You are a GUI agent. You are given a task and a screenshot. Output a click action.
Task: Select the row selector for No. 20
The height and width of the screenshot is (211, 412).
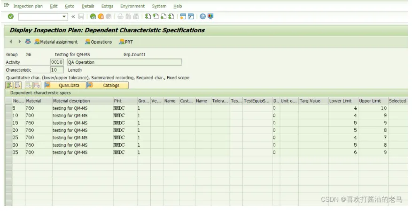pos(8,130)
